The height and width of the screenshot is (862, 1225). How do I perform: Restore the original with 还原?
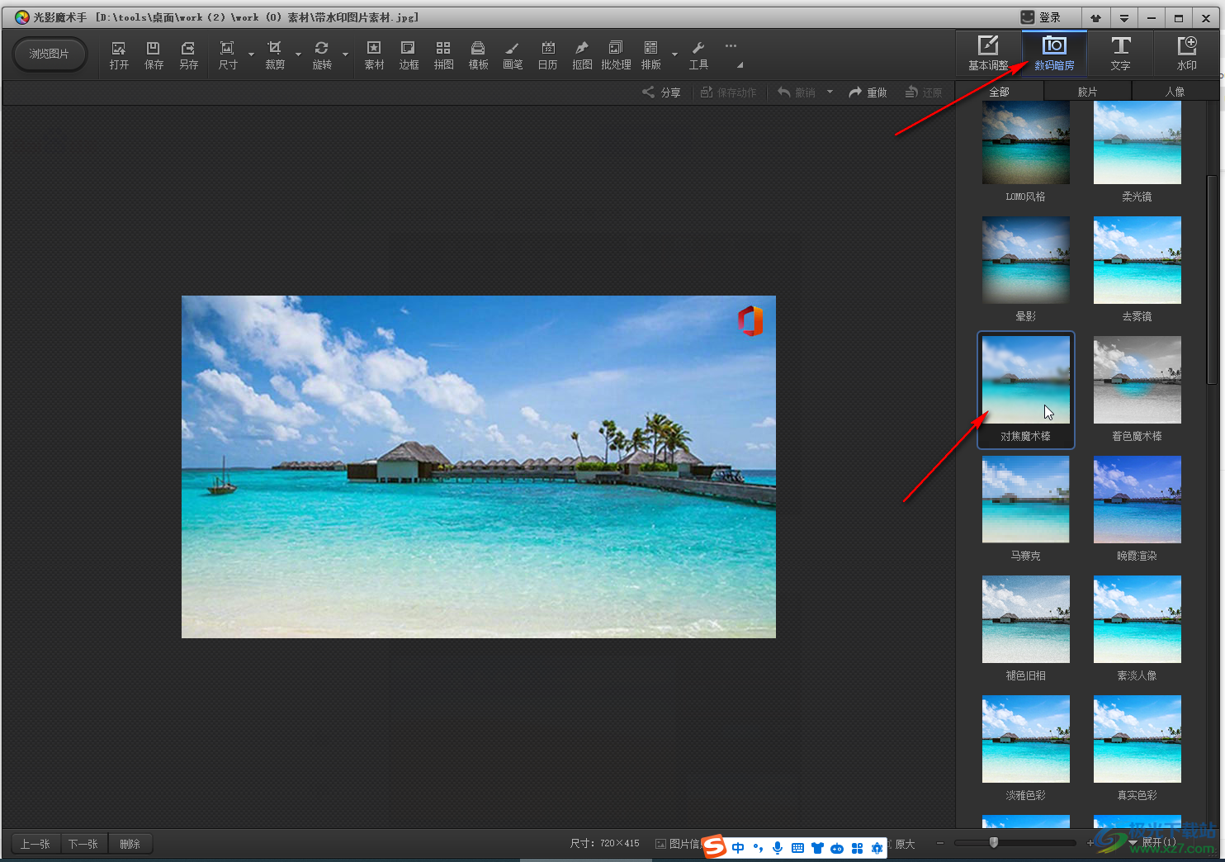click(924, 92)
